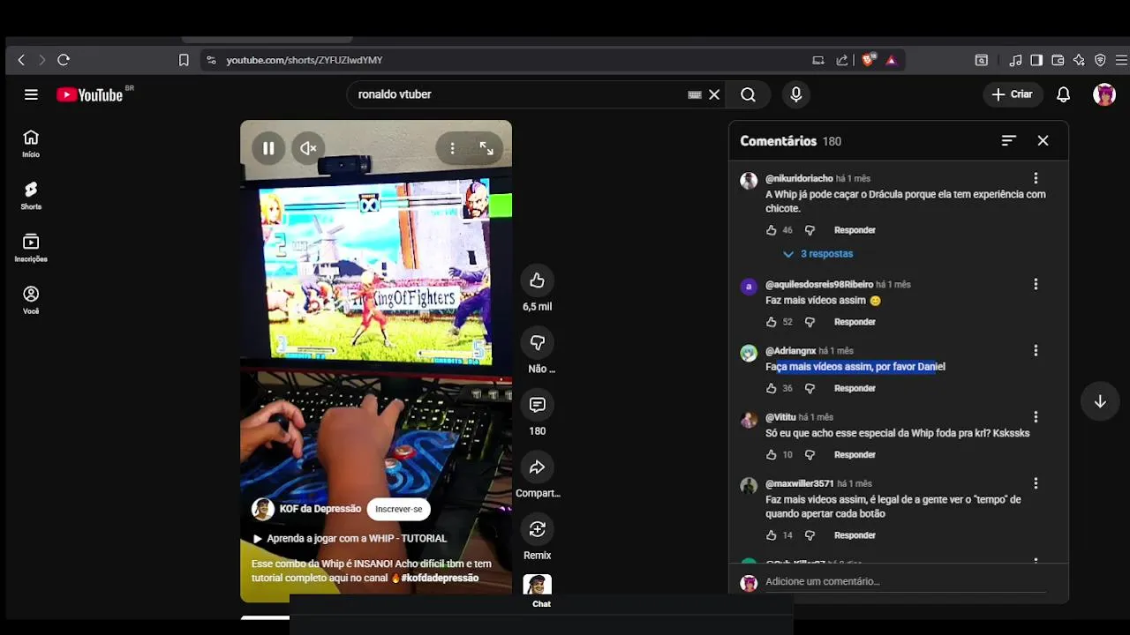Image resolution: width=1130 pixels, height=635 pixels.
Task: Reply to @aquilesdosreis98Ribeiro's comment
Action: (855, 322)
